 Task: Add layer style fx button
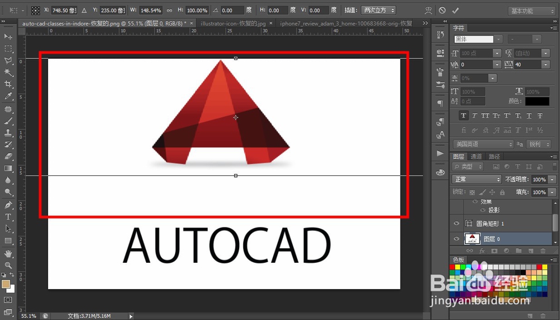pos(482,251)
